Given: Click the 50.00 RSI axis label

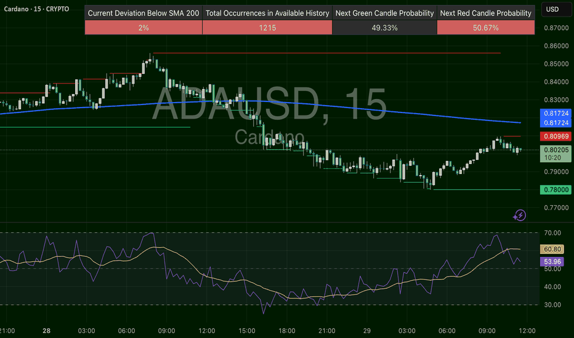Looking at the screenshot, I should coord(552,269).
